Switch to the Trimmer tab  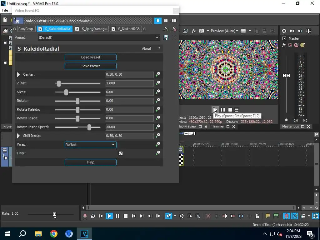218,126
